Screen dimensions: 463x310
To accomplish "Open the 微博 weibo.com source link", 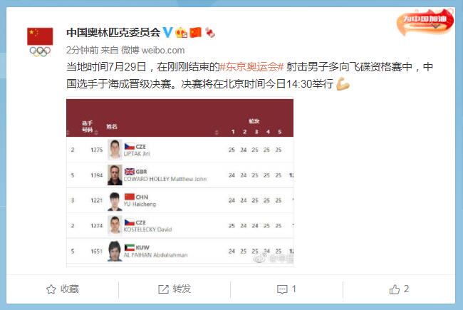I will click(x=152, y=50).
